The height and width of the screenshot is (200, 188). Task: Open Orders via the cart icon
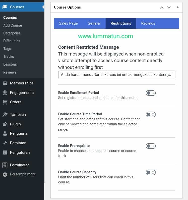click(x=5, y=102)
